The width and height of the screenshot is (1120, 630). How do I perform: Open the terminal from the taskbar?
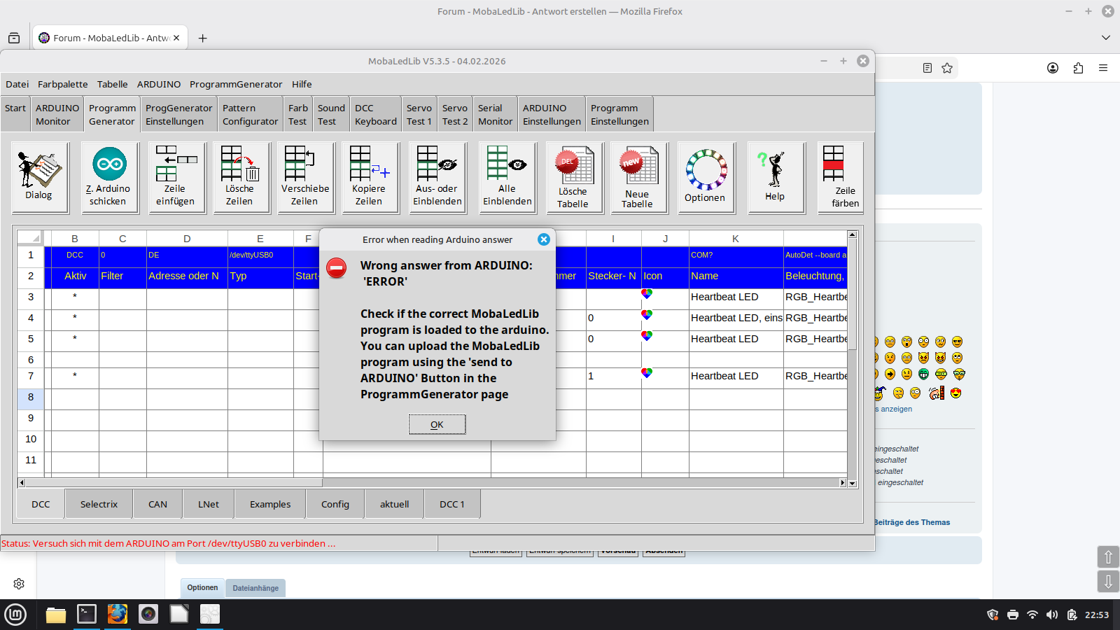[87, 615]
